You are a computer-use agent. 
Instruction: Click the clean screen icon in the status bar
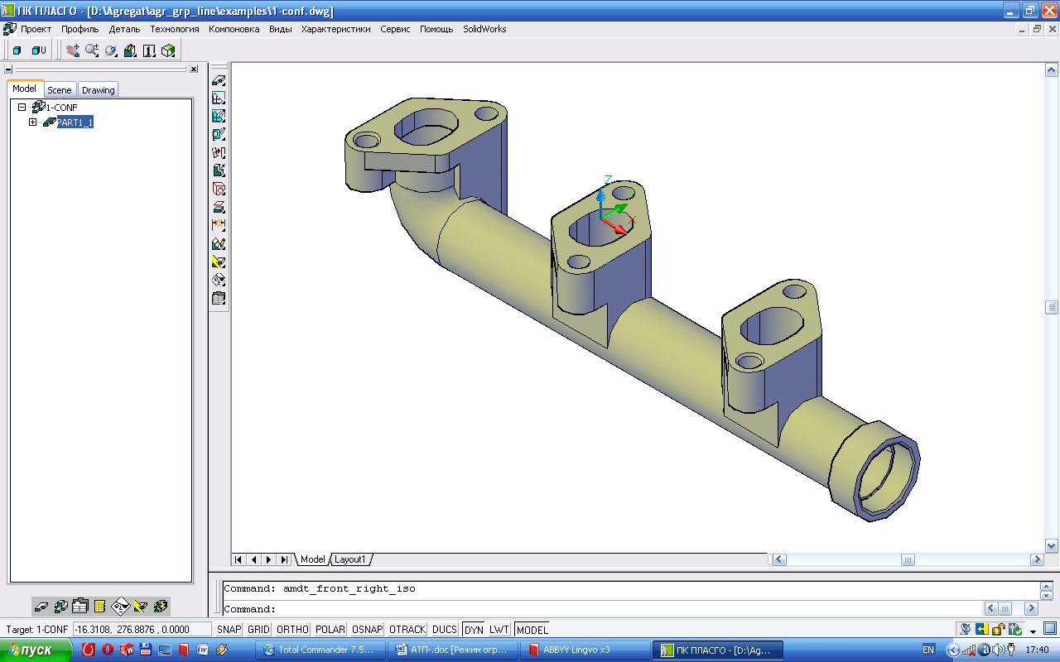[x=1050, y=630]
